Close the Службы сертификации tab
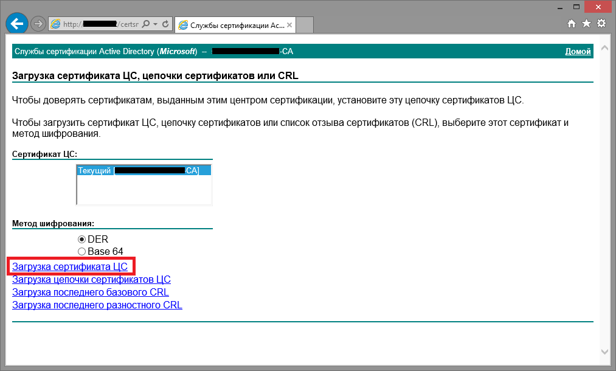616x371 pixels. coord(289,25)
